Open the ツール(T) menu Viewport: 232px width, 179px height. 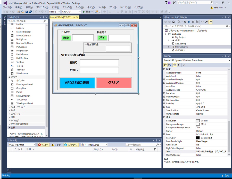[102, 7]
